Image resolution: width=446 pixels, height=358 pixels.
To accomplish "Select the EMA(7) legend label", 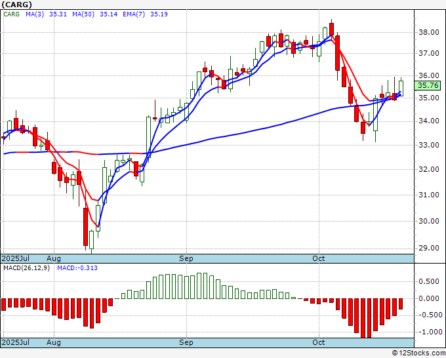I will coord(134,14).
